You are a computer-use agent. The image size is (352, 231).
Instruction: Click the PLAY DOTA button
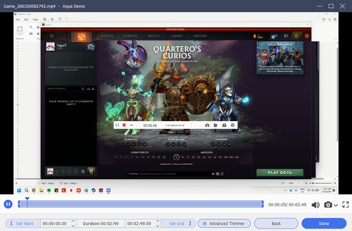click(280, 173)
